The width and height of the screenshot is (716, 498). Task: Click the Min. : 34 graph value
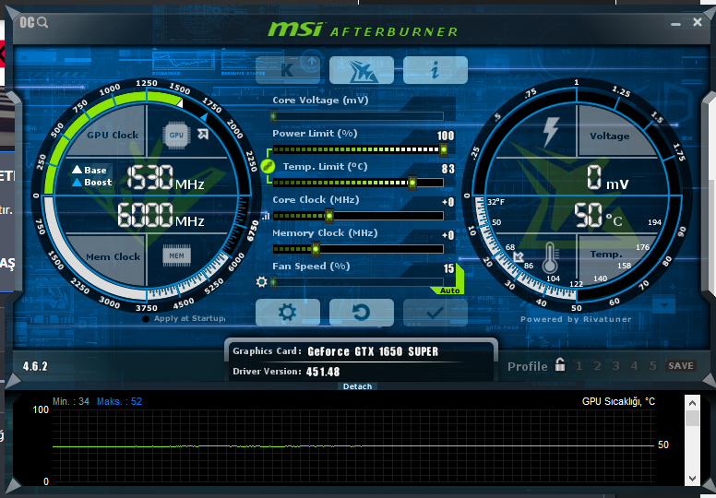pyautogui.click(x=71, y=402)
